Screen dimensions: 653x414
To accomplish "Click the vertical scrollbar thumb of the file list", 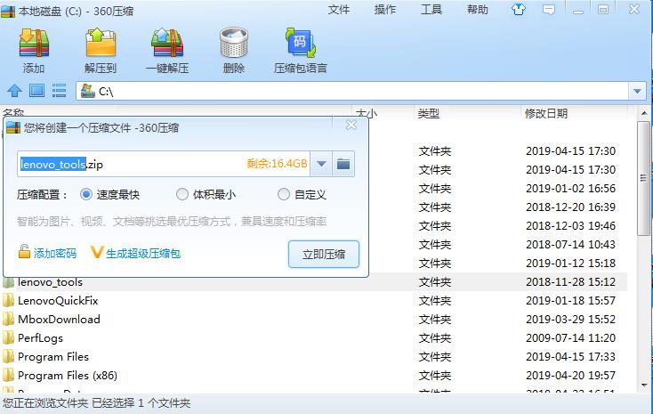I will point(643,178).
